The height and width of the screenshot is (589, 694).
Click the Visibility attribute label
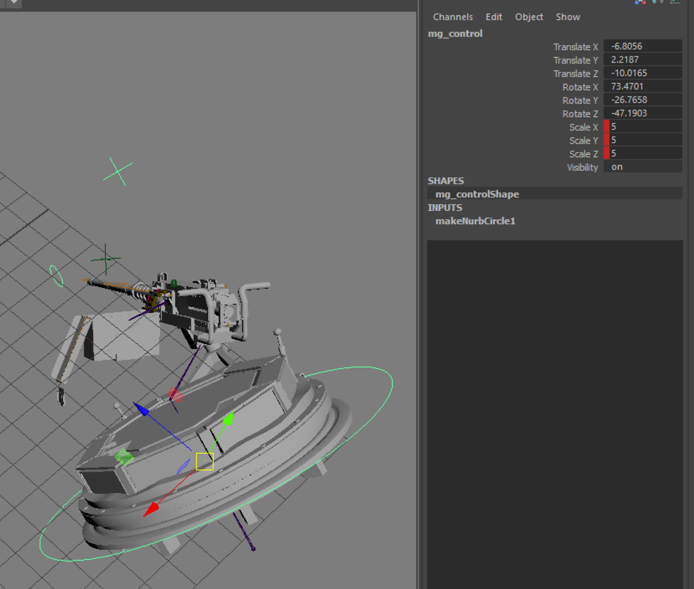[x=582, y=167]
